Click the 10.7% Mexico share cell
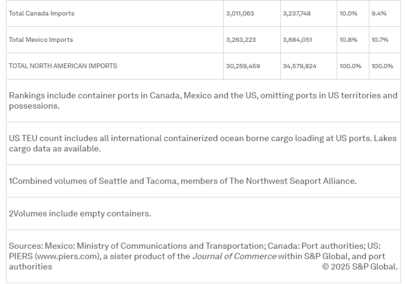 [x=380, y=40]
